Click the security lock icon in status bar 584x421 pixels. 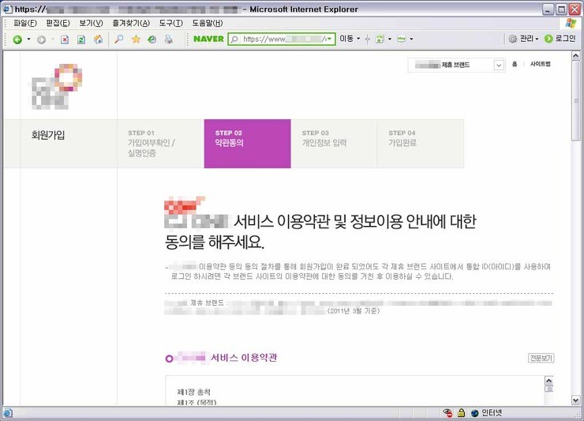(x=460, y=413)
